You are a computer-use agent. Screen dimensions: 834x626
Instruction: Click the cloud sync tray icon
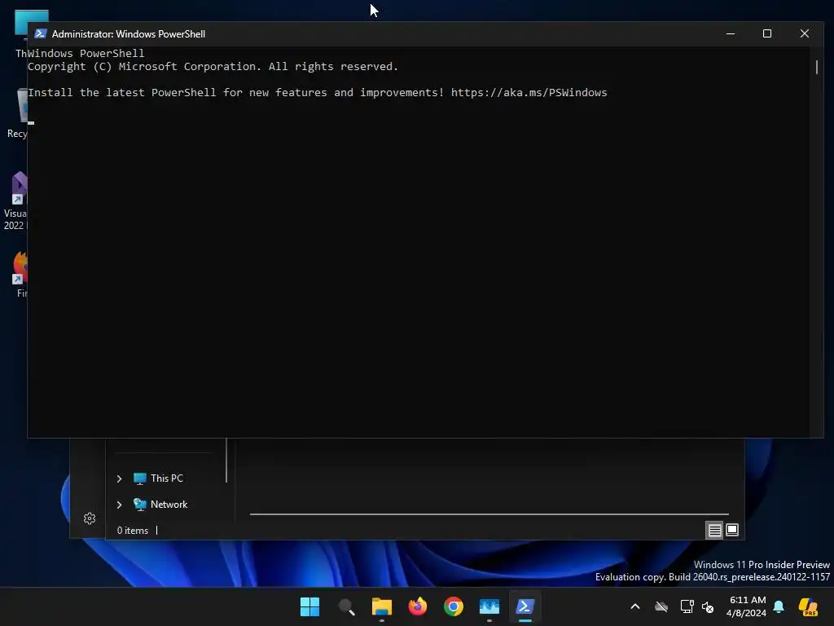click(661, 606)
